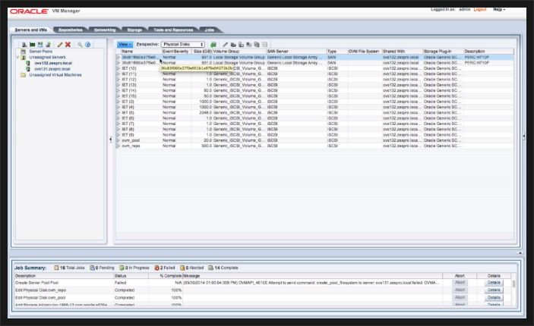This screenshot has height=326, width=534.
Task: Select the Server Pools folder icon
Action: 24,52
